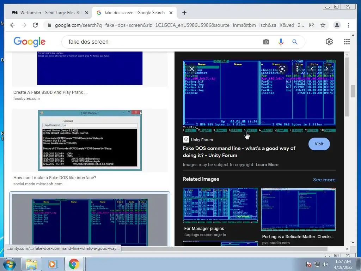361x271 pixels.
Task: Open the Windows Start menu orb
Action: [10, 264]
